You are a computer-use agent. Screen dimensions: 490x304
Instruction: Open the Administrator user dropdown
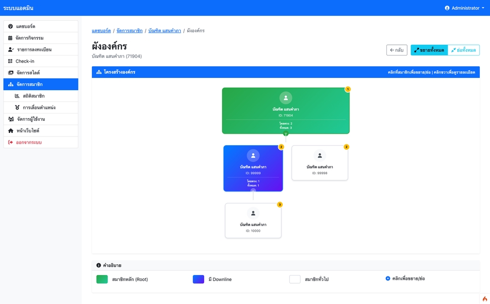[x=464, y=8]
